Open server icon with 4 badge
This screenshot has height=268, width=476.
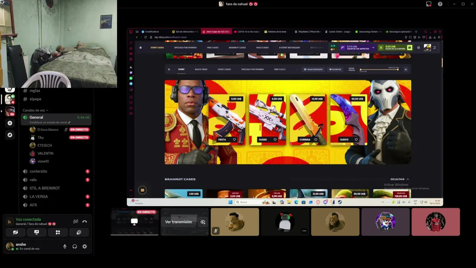click(10, 99)
